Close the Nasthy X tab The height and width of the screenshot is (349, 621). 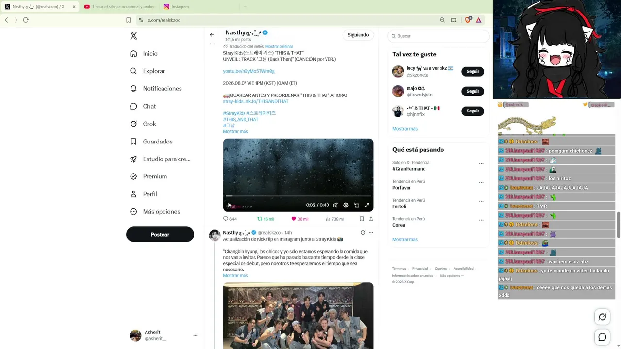[74, 7]
